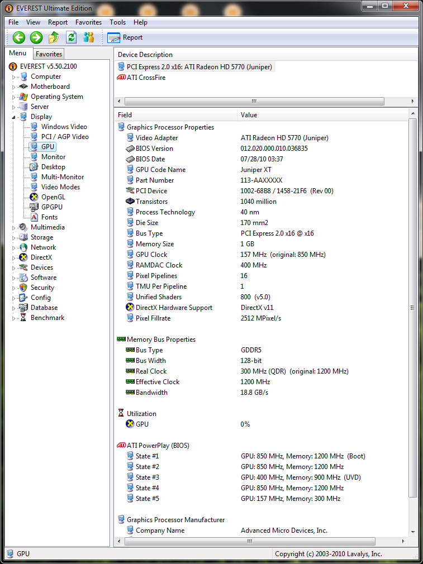Click the green Forward arrow toolbar icon

[36, 37]
